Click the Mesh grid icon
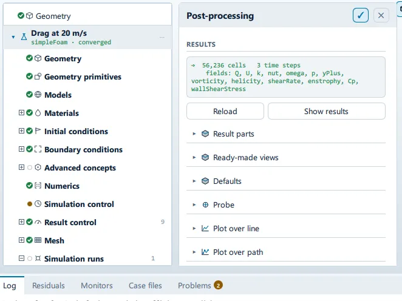The width and height of the screenshot is (402, 301). click(x=38, y=240)
